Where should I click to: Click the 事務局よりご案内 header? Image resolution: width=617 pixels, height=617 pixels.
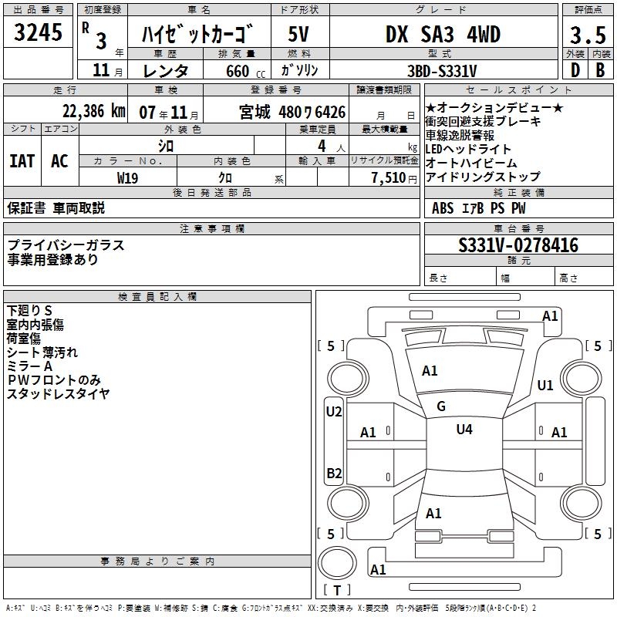(157, 561)
